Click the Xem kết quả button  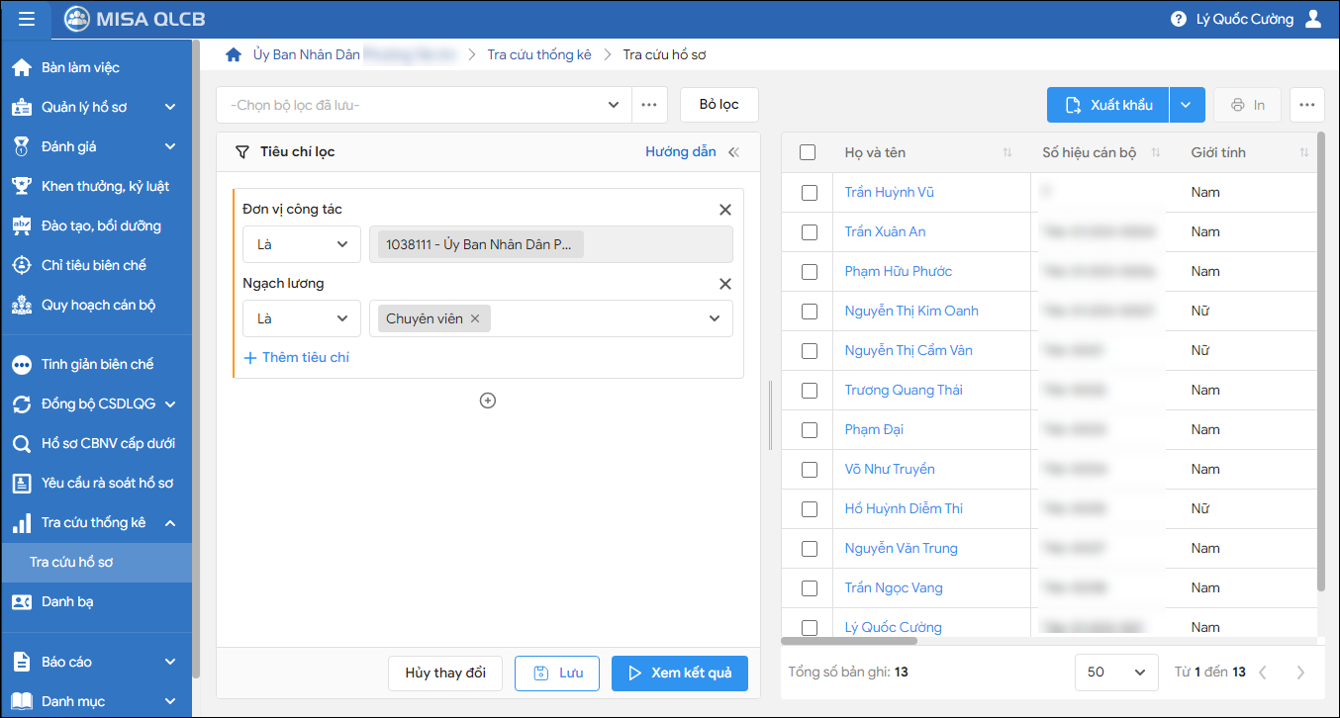679,673
